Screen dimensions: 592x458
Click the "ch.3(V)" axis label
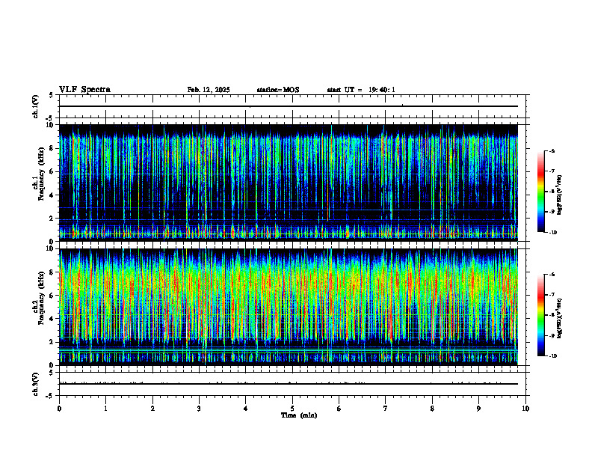pos(35,384)
